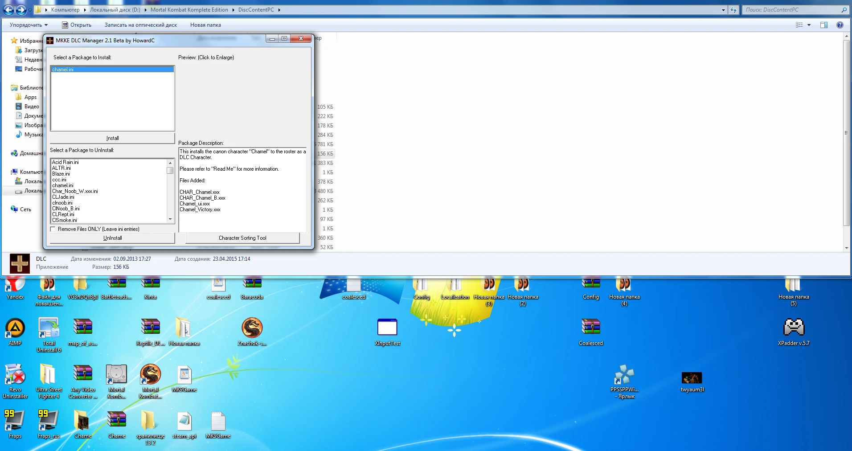Image resolution: width=852 pixels, height=451 pixels.
Task: Click the uninstall list scrollbar down arrow
Action: click(170, 219)
